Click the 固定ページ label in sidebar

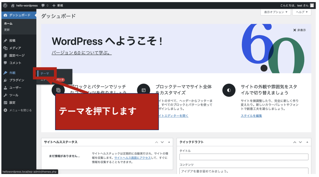point(17,56)
